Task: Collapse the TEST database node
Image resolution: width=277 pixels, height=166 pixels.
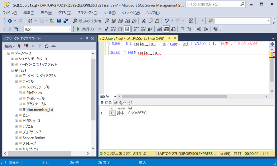Action: pos(12,70)
